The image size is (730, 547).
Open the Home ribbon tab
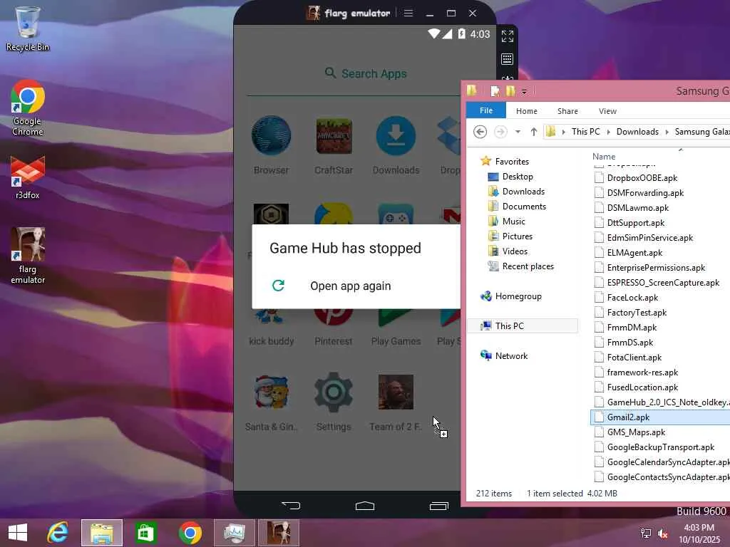click(x=527, y=110)
